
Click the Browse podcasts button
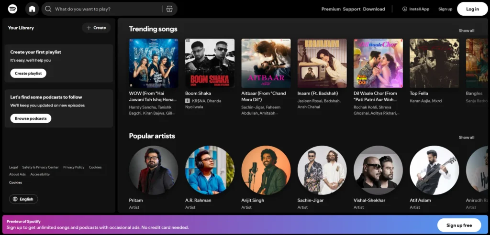(x=31, y=118)
